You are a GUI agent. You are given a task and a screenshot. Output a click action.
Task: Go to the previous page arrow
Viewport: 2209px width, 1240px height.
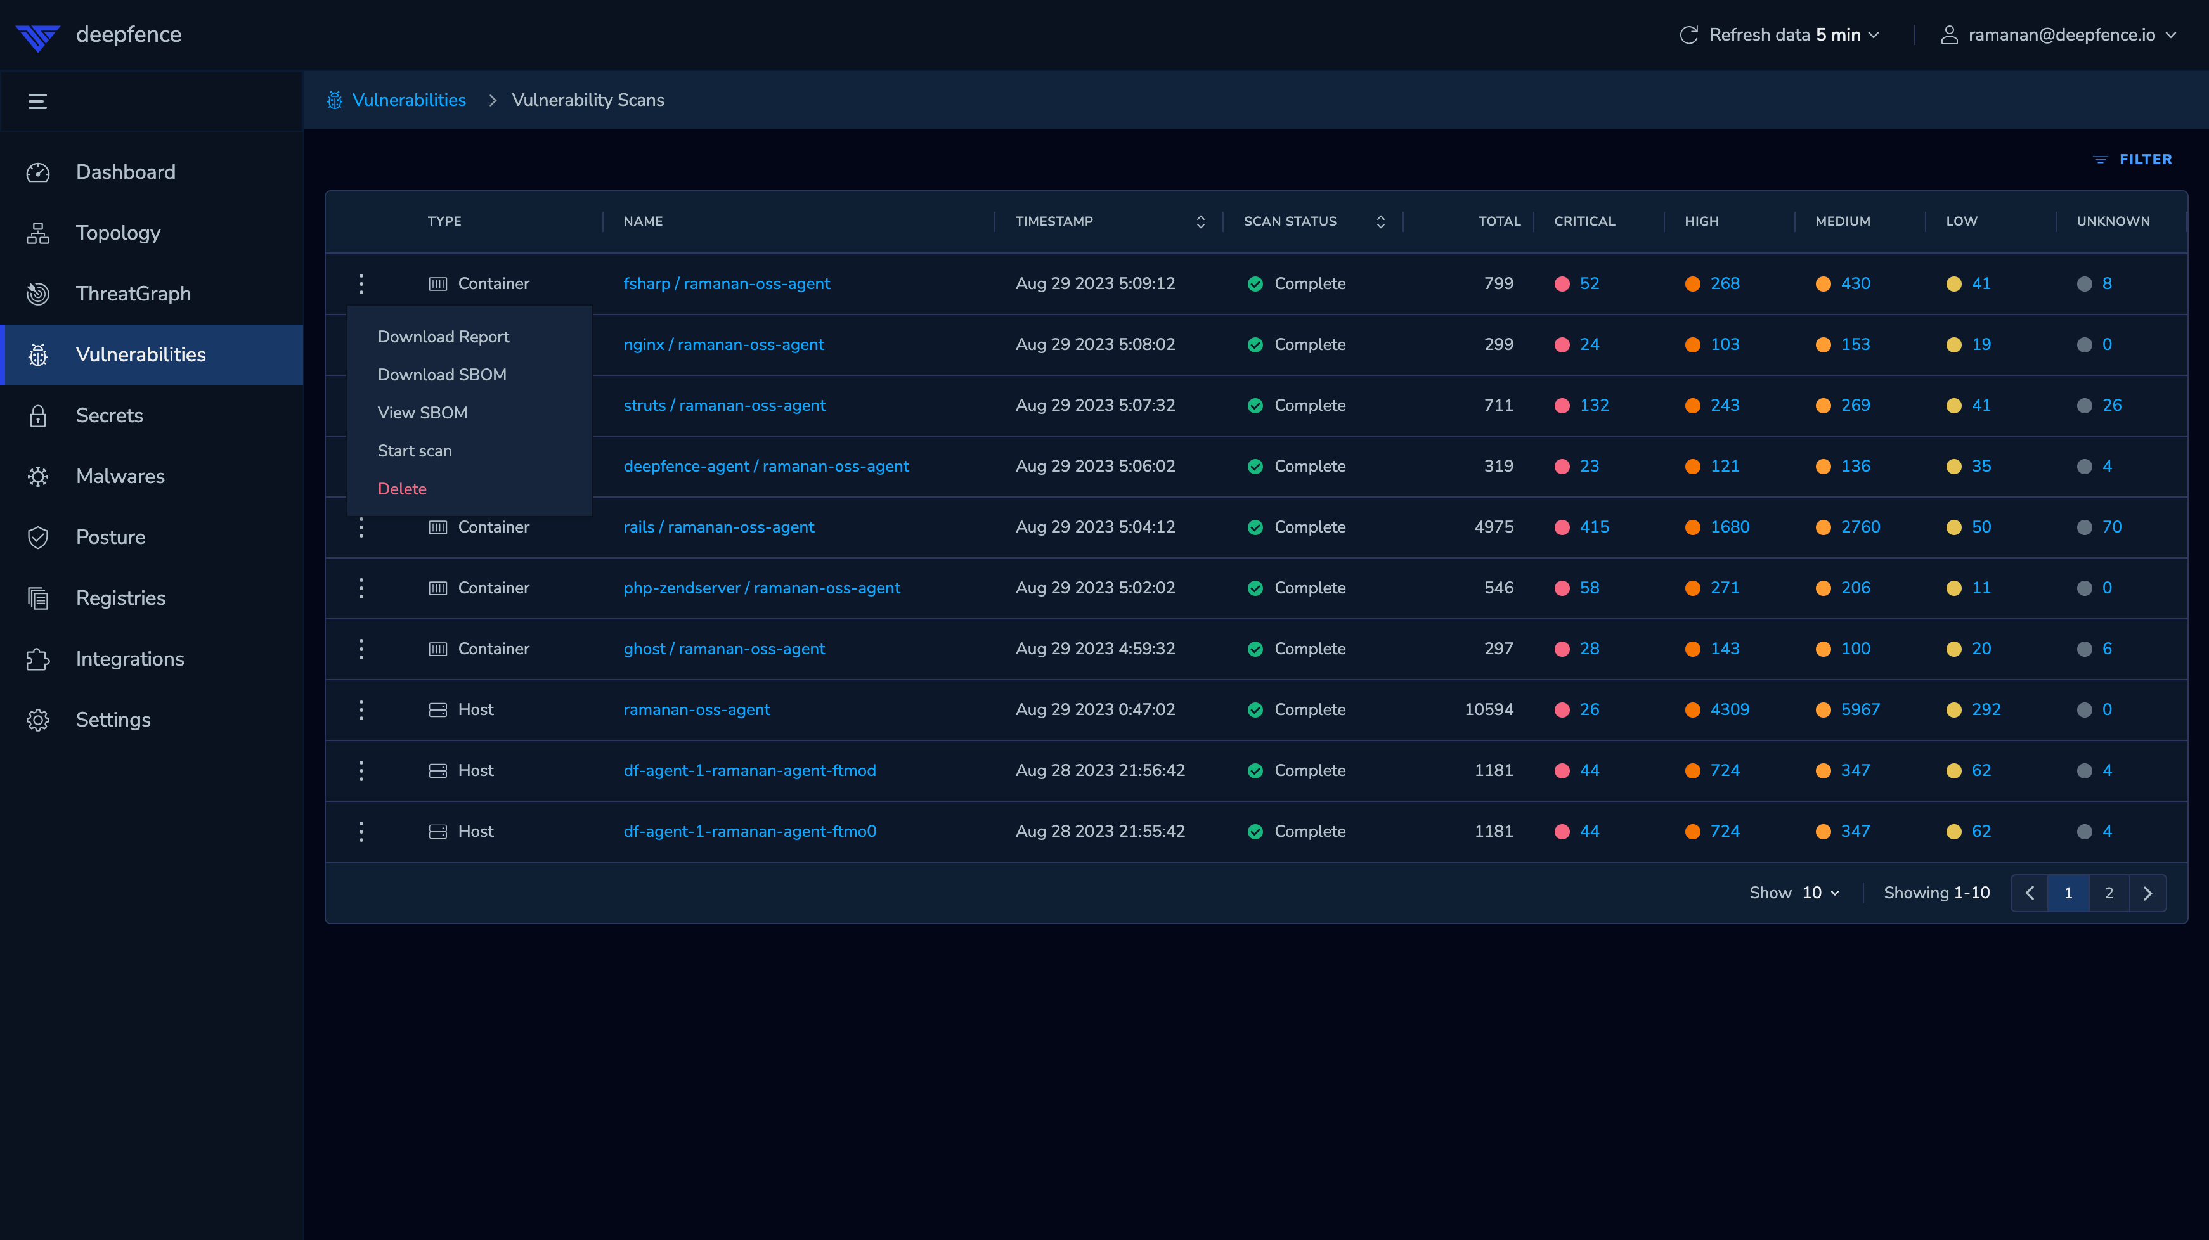(x=2029, y=893)
